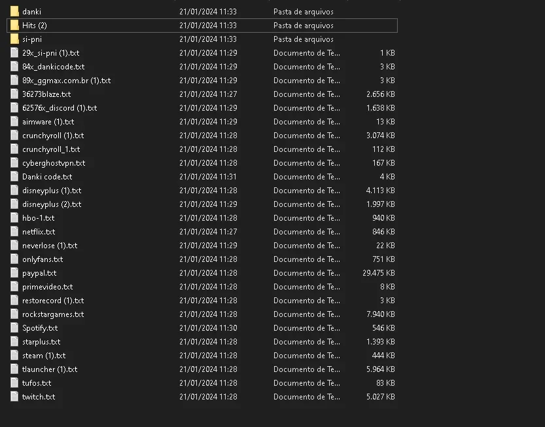Click the 36273blaze.txt file icon
The height and width of the screenshot is (427, 545).
click(x=14, y=94)
